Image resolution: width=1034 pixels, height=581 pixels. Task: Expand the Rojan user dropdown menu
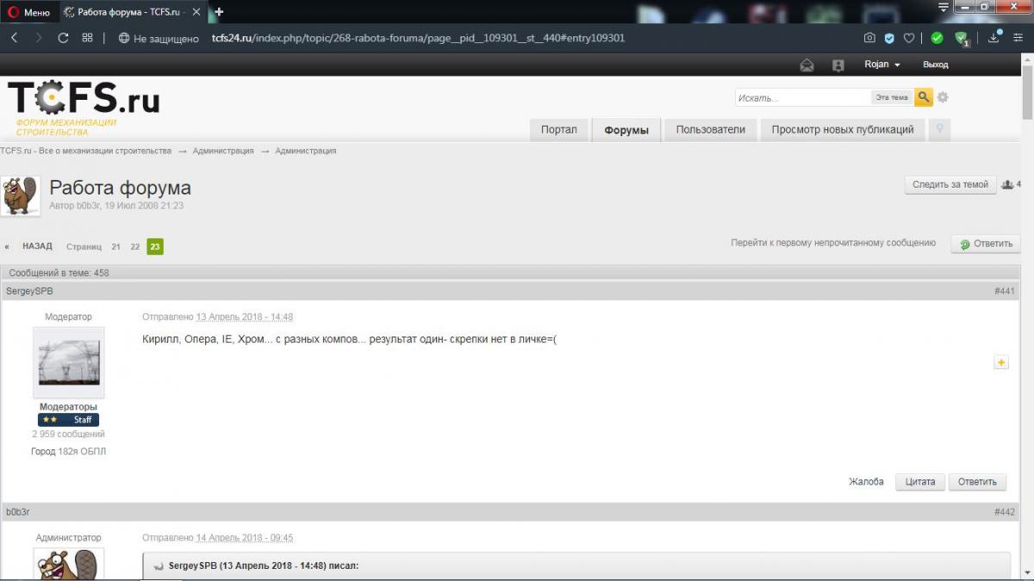pos(882,65)
